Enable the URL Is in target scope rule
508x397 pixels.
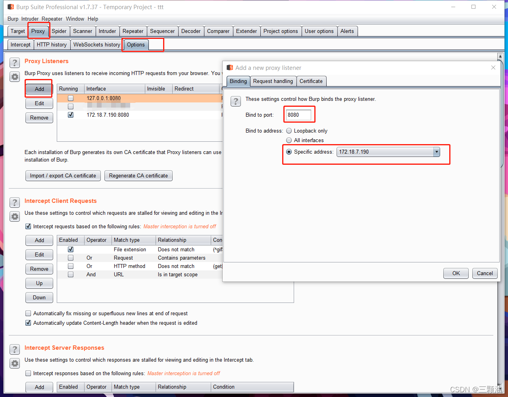click(71, 274)
